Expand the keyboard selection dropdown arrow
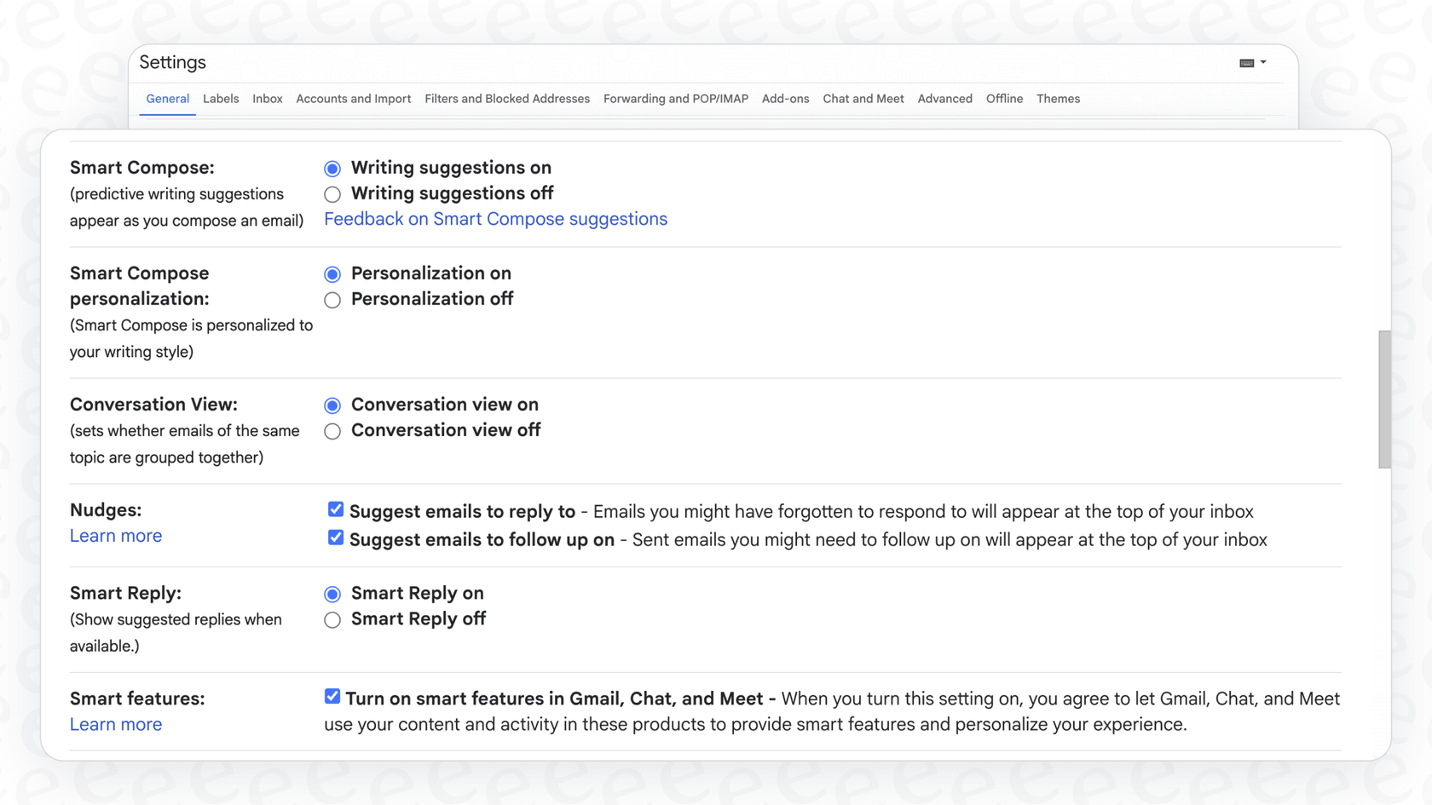The width and height of the screenshot is (1432, 805). 1262,62
